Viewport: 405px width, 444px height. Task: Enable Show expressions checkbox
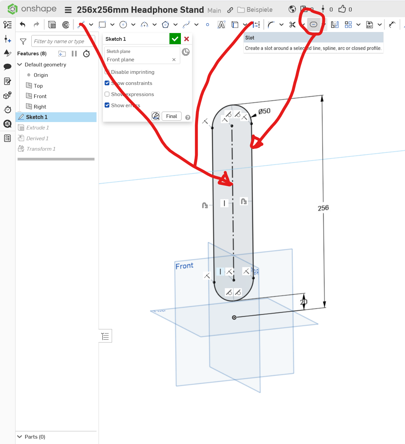coord(107,94)
